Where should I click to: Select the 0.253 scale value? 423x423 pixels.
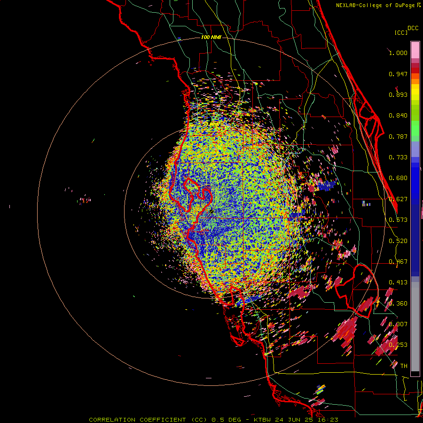point(398,345)
